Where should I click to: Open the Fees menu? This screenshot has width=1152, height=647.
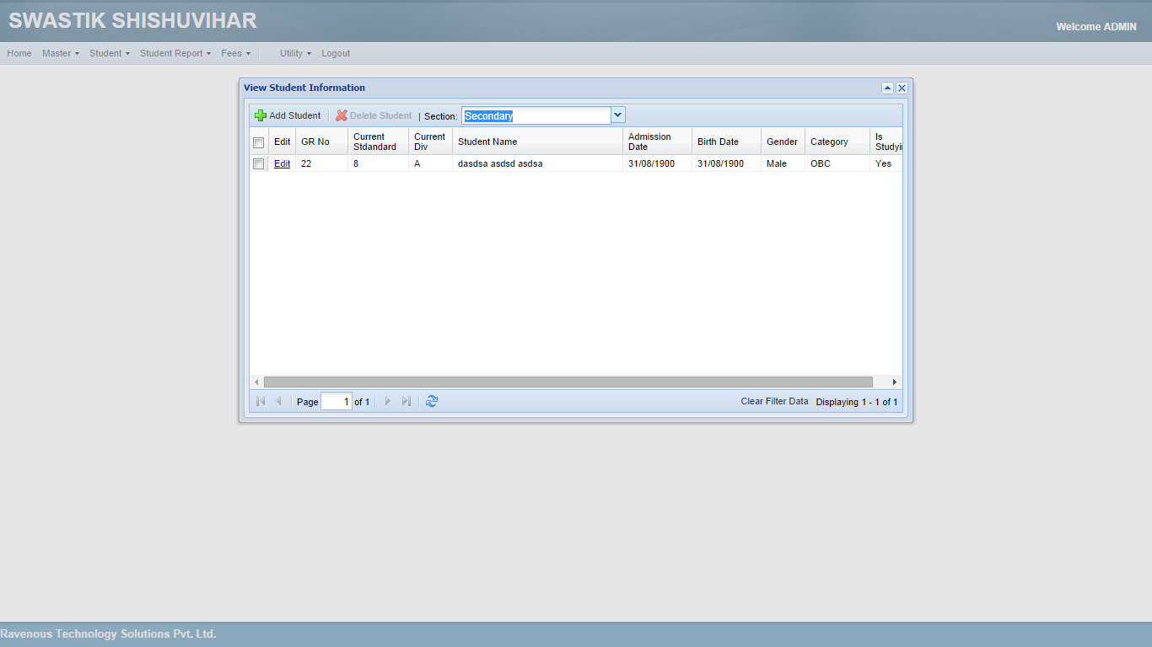[x=236, y=53]
